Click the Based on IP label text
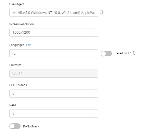Screen dimensions: 142x134 pos(122,53)
